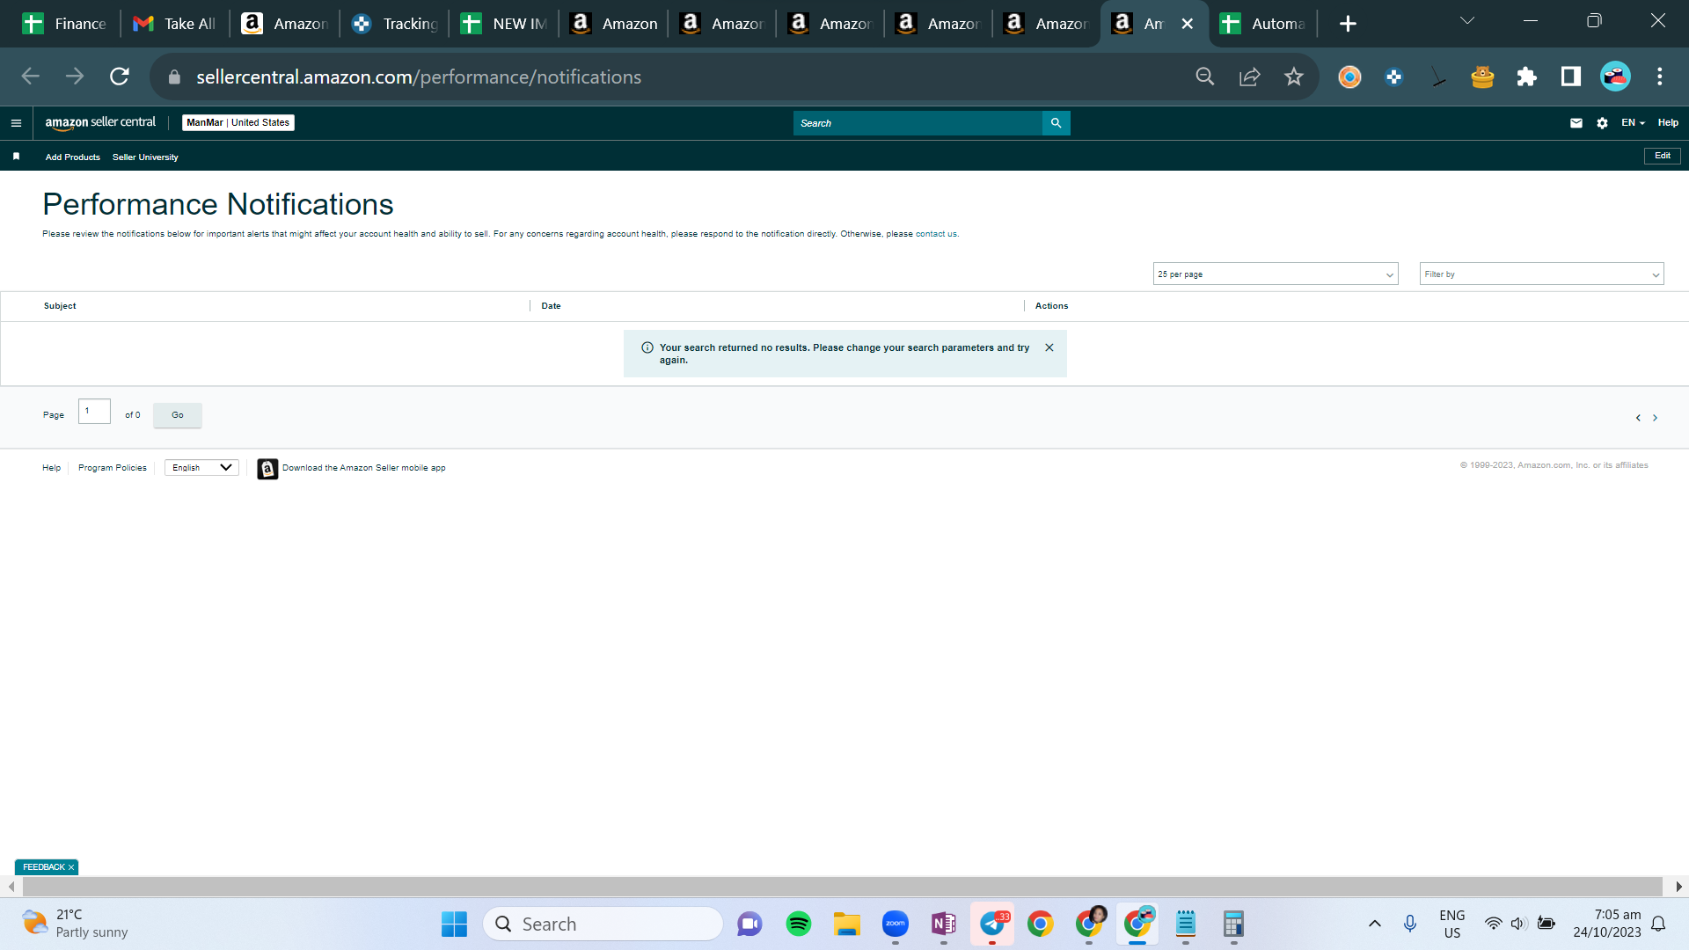This screenshot has width=1689, height=950.
Task: Click the Amazon Seller mobile app icon
Action: (267, 469)
